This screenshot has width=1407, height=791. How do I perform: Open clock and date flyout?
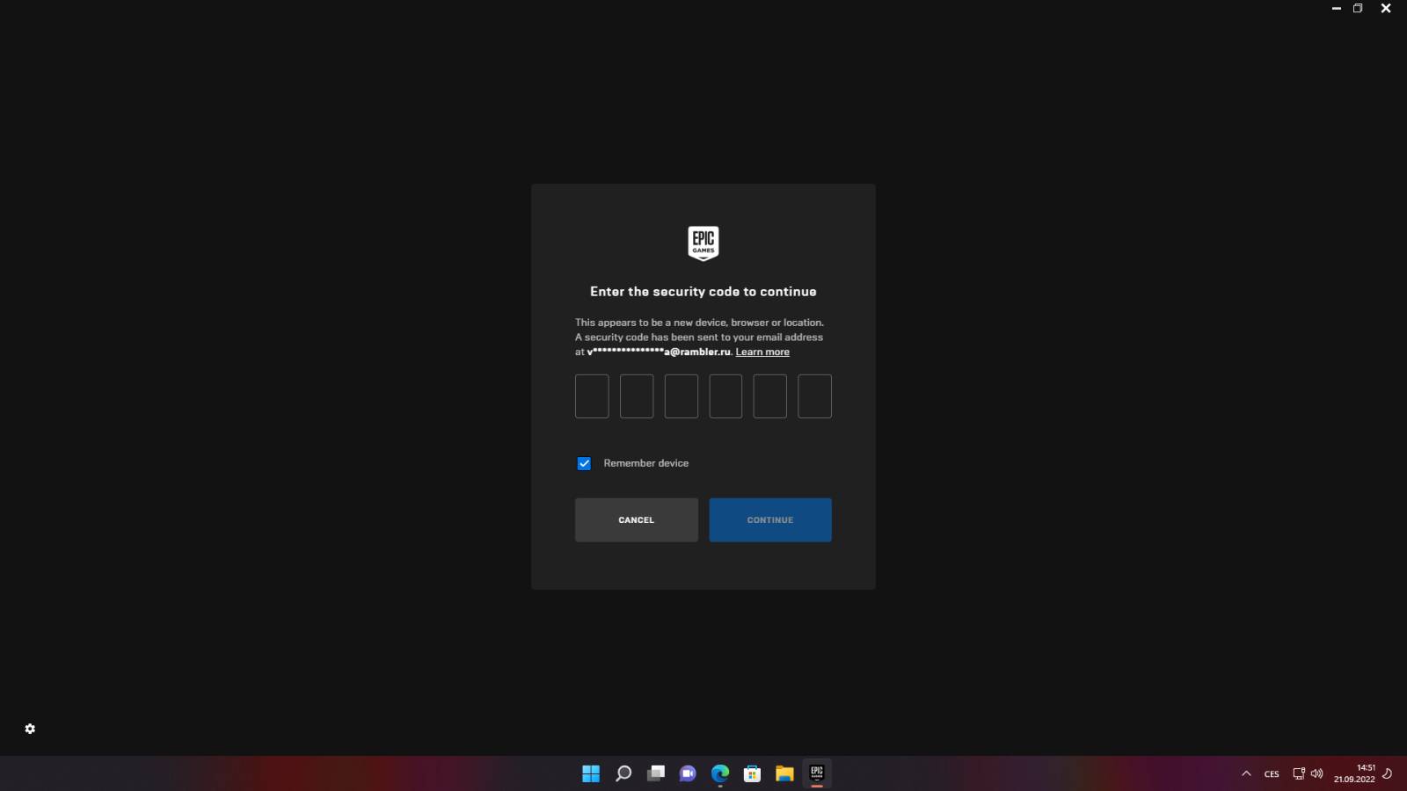(x=1354, y=773)
